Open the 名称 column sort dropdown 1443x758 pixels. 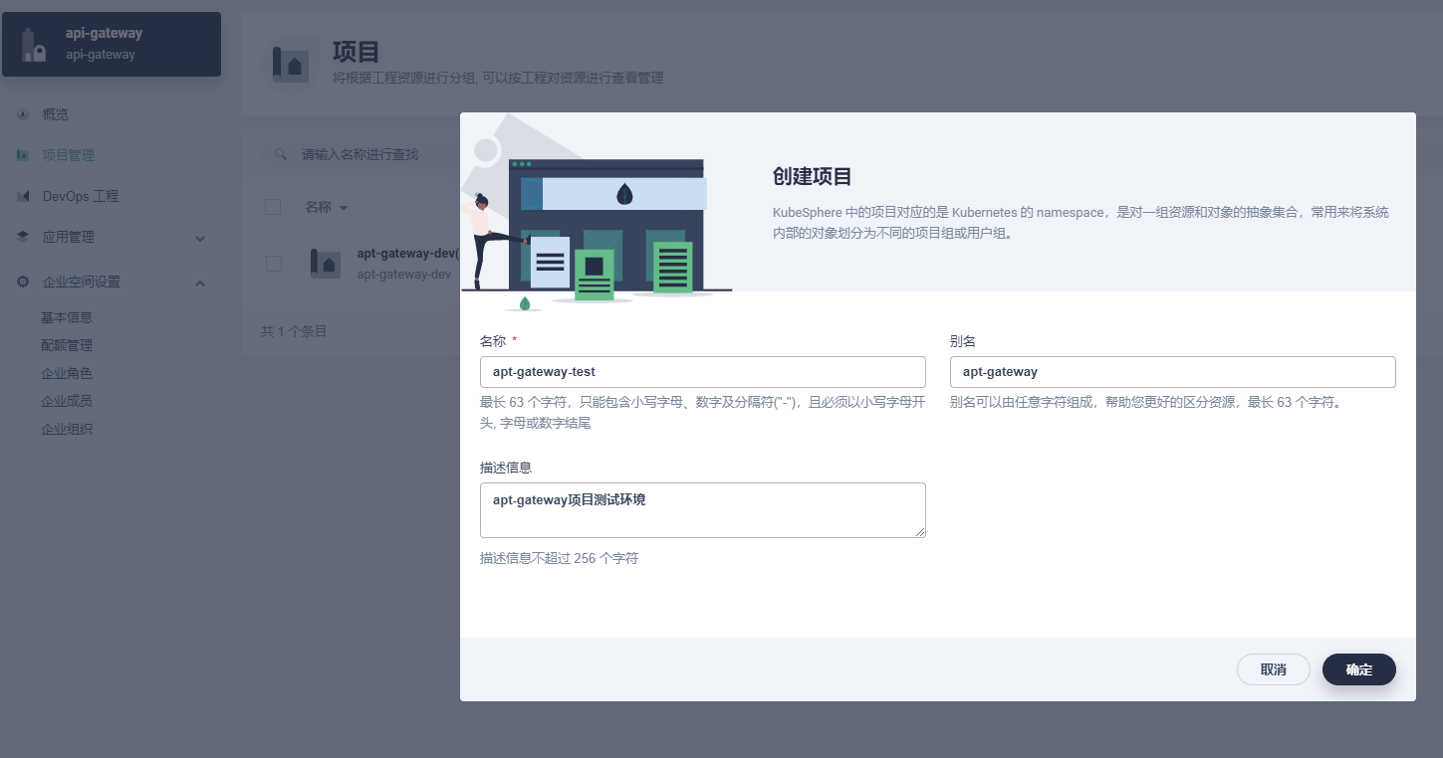(x=344, y=208)
